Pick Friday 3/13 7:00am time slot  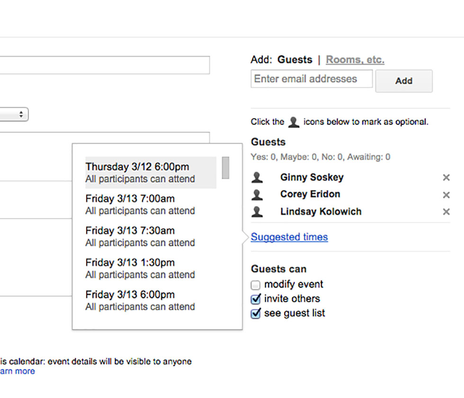[140, 204]
